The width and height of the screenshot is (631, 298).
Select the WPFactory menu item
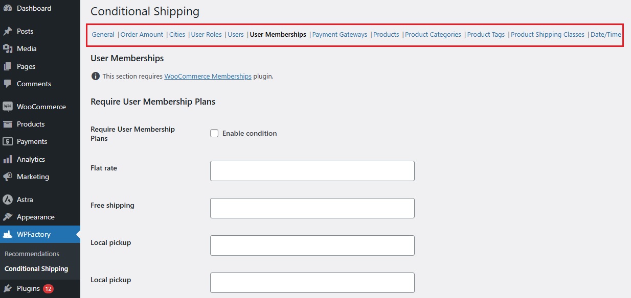tap(40, 234)
